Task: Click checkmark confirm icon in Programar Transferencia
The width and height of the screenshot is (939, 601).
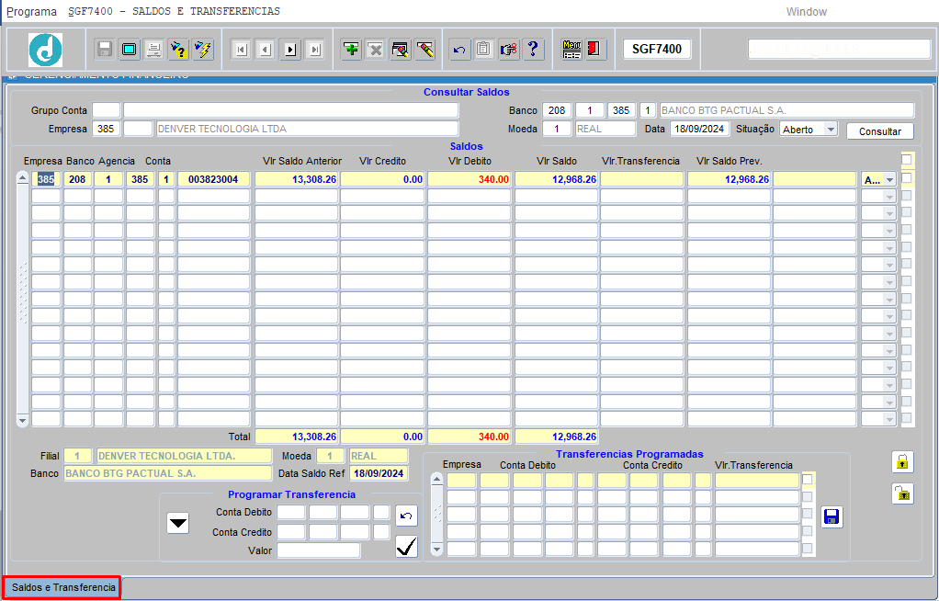Action: tap(407, 547)
